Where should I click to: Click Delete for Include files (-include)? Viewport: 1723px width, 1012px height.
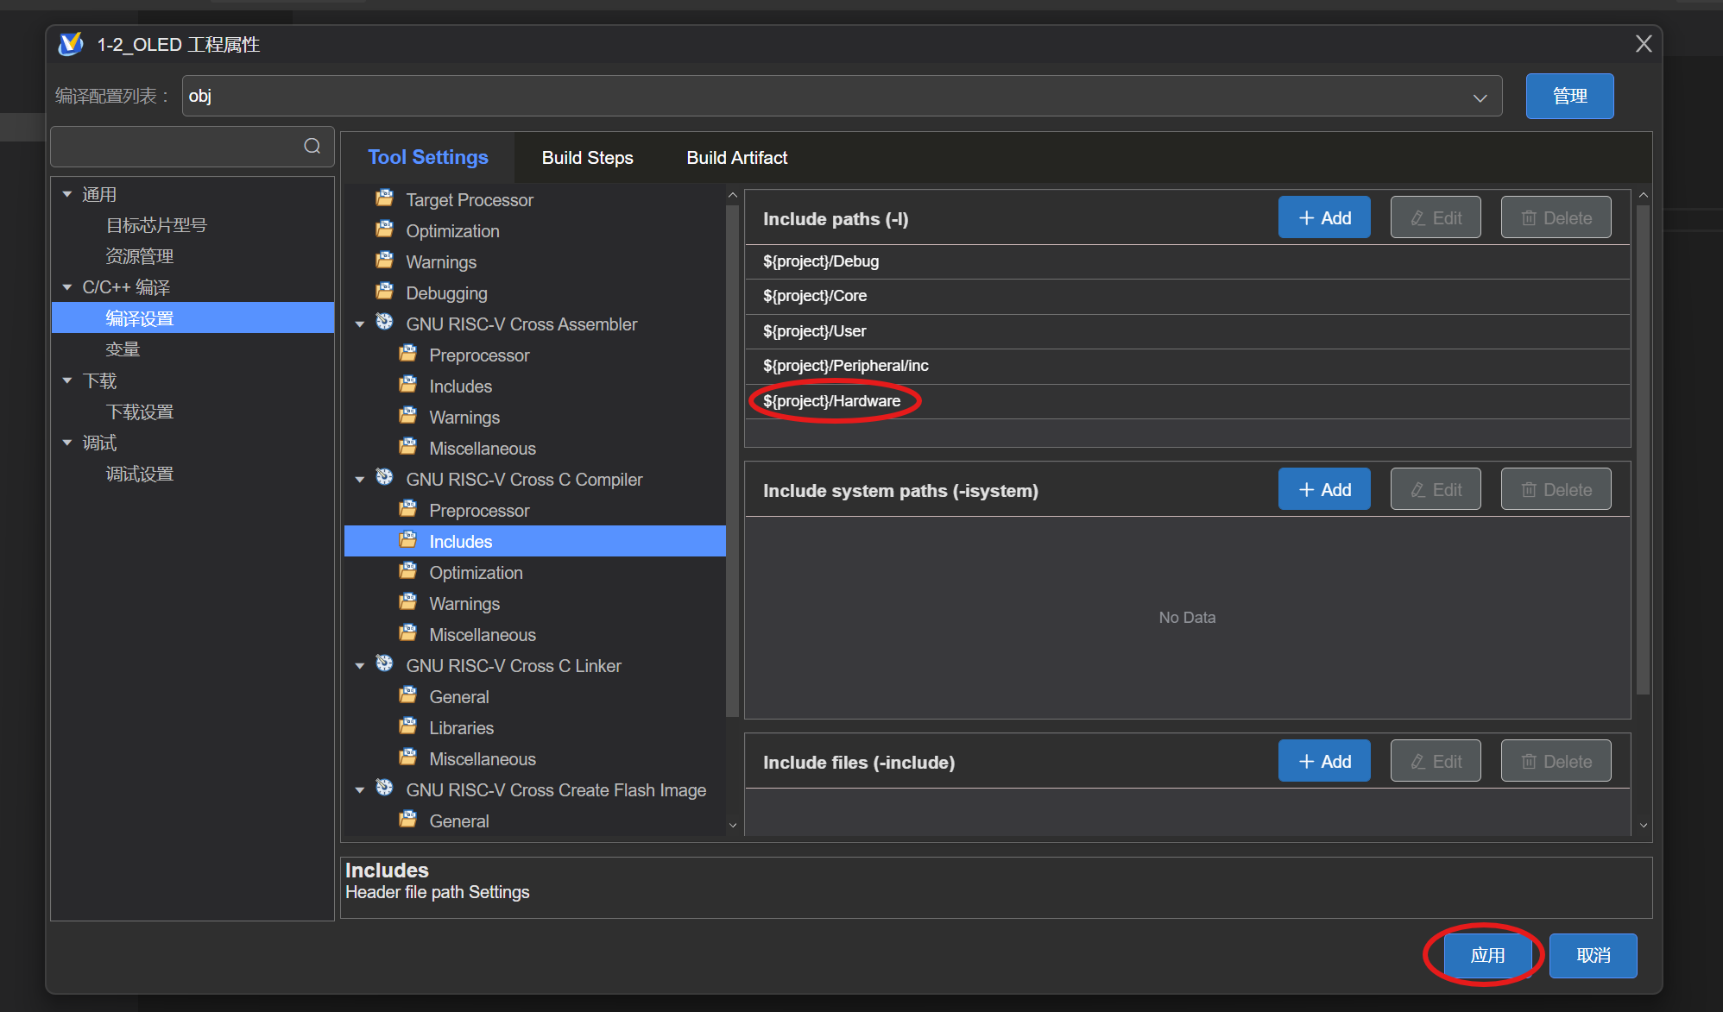coord(1556,762)
